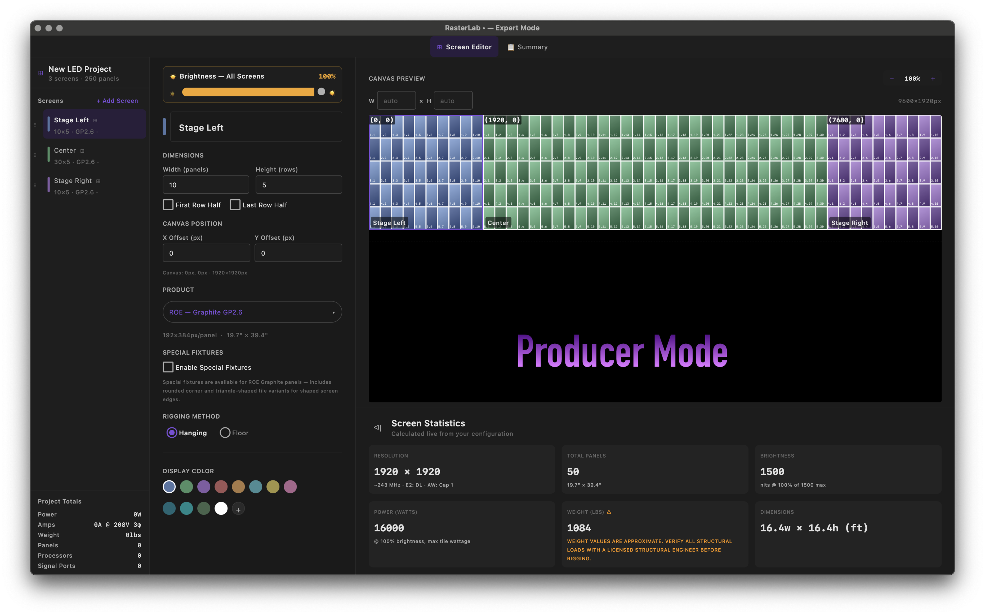This screenshot has height=615, width=985.
Task: Choose the dark teal swatch in second row
Action: pos(169,508)
